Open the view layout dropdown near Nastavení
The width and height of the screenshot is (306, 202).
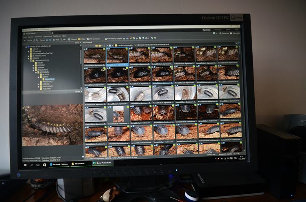click(x=215, y=33)
